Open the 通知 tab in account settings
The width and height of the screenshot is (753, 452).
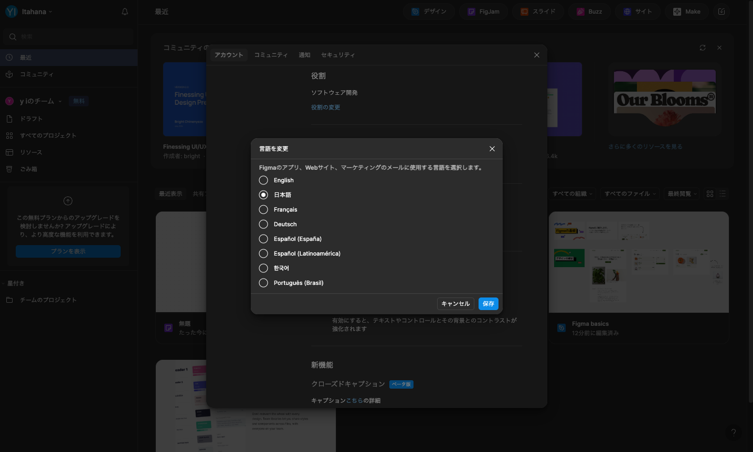(x=304, y=54)
